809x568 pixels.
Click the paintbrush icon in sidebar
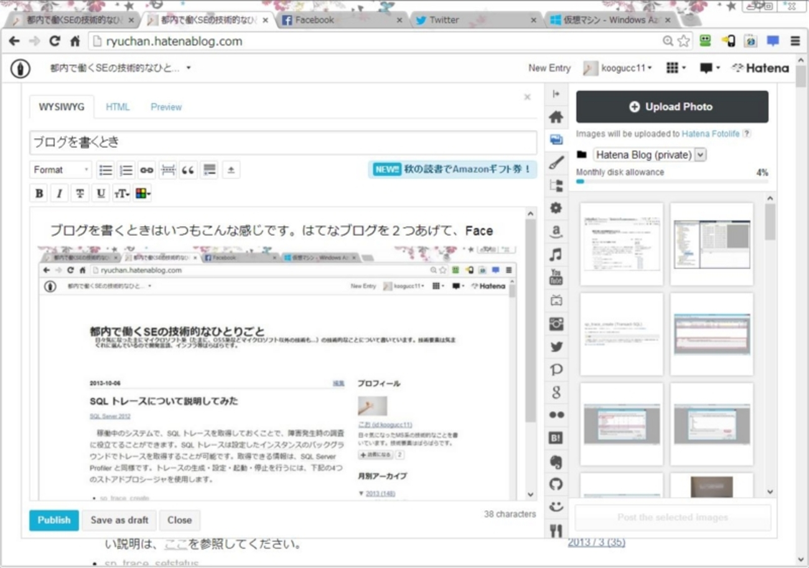point(556,163)
